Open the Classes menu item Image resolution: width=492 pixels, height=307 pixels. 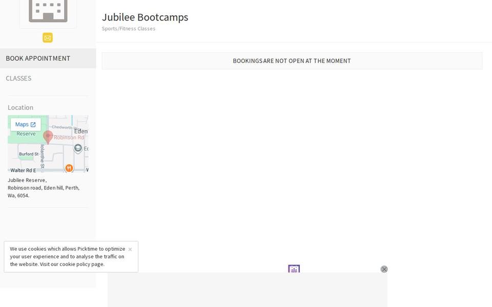click(x=48, y=78)
